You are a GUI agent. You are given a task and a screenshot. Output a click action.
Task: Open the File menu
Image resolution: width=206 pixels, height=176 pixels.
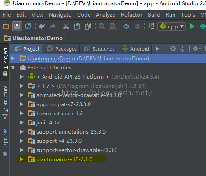pyautogui.click(x=7, y=15)
